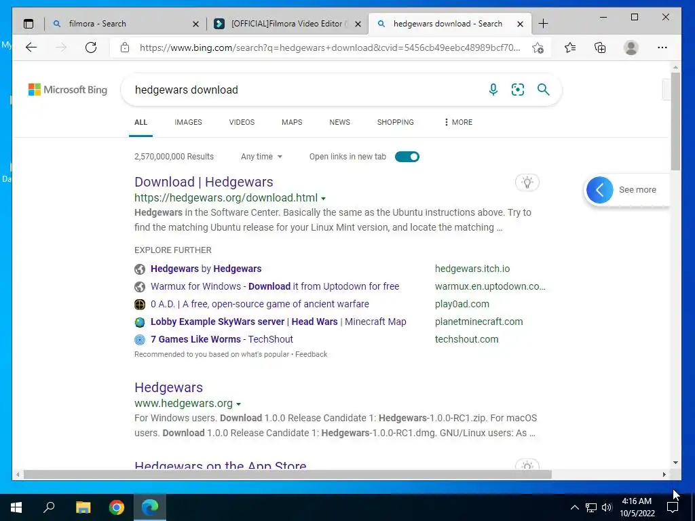
Task: Click the lightbulb icon next to Download | Hedgewars
Action: 527,182
